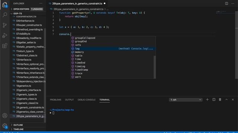Open file 23generic_class2.ts
Image resolution: width=238 pixels, height=133 pixels.
click(x=27, y=103)
